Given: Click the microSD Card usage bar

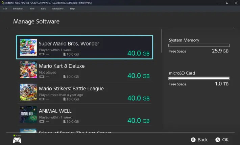Looking at the screenshot, I should (x=199, y=78).
